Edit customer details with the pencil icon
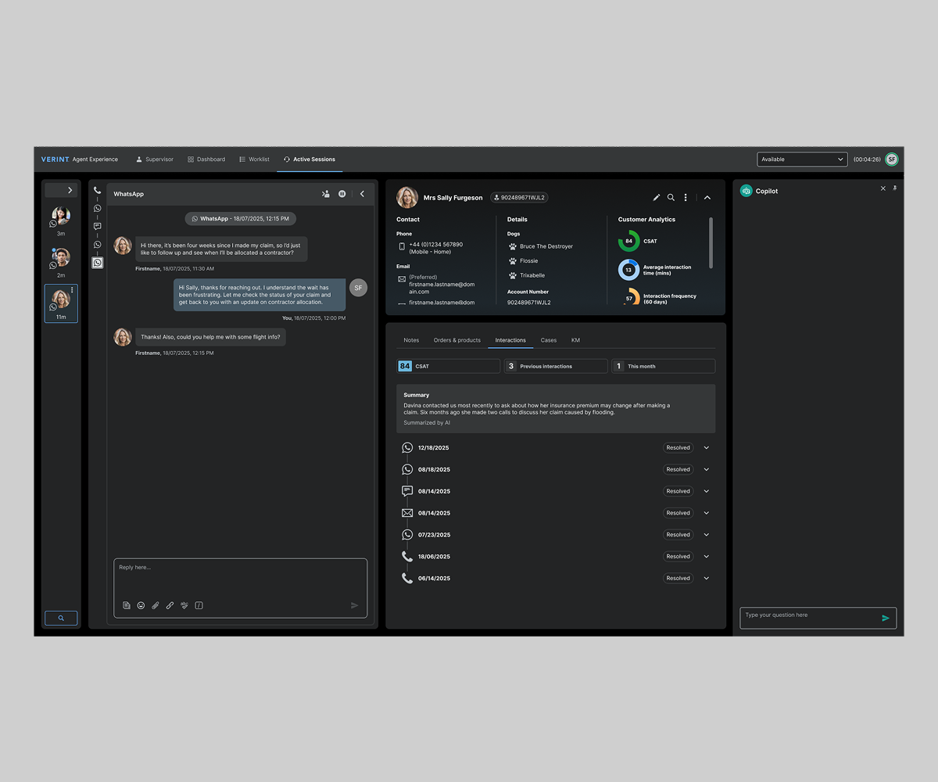The width and height of the screenshot is (938, 782). [657, 198]
